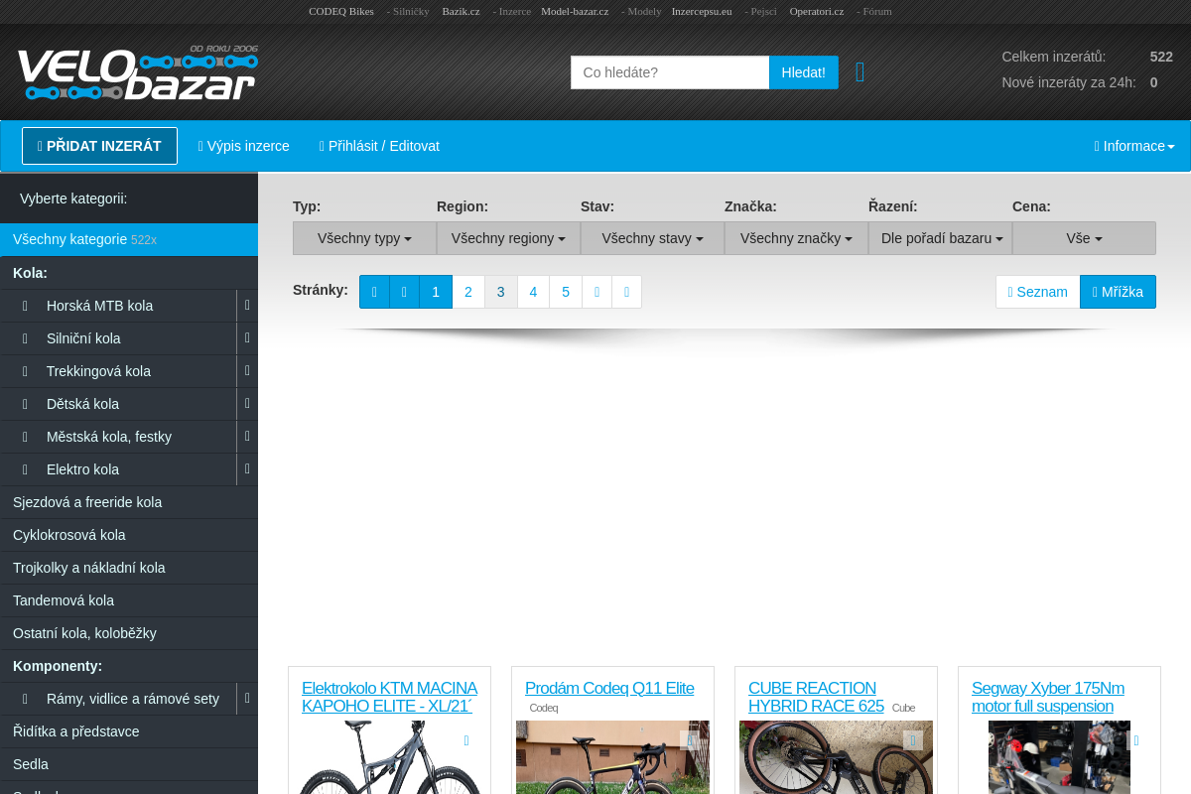Open the Cena Vše dropdown
The width and height of the screenshot is (1191, 794).
click(1084, 238)
